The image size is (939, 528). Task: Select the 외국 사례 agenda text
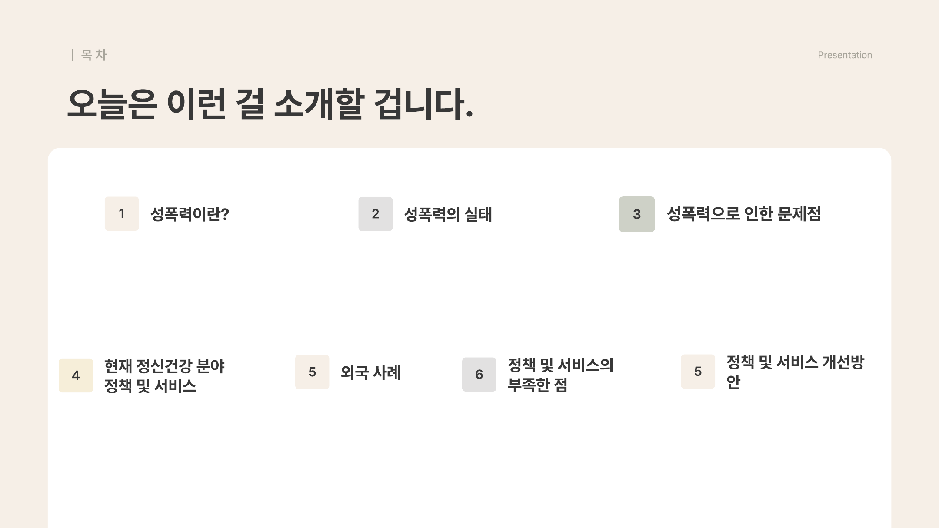(370, 372)
